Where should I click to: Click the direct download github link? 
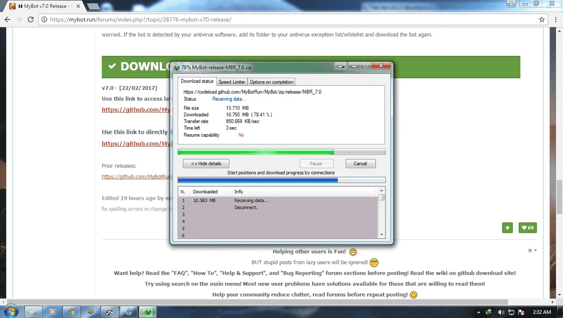[136, 144]
